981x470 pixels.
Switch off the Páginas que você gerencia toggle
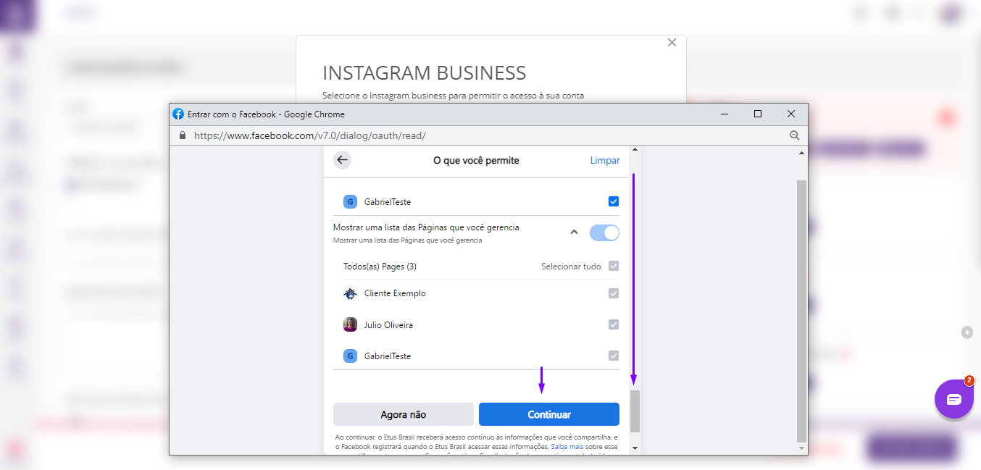point(604,232)
